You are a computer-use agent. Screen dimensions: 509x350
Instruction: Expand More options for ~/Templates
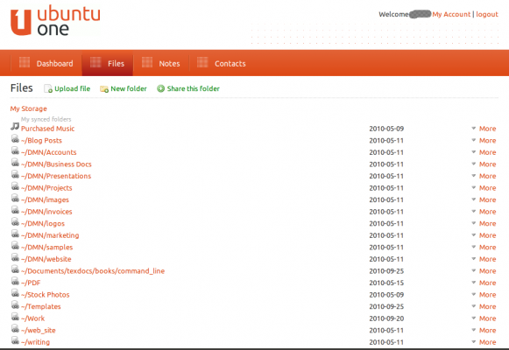tap(484, 306)
